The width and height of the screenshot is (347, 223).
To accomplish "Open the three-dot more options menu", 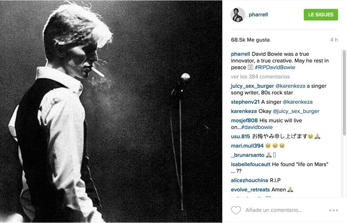I will coord(334,210).
